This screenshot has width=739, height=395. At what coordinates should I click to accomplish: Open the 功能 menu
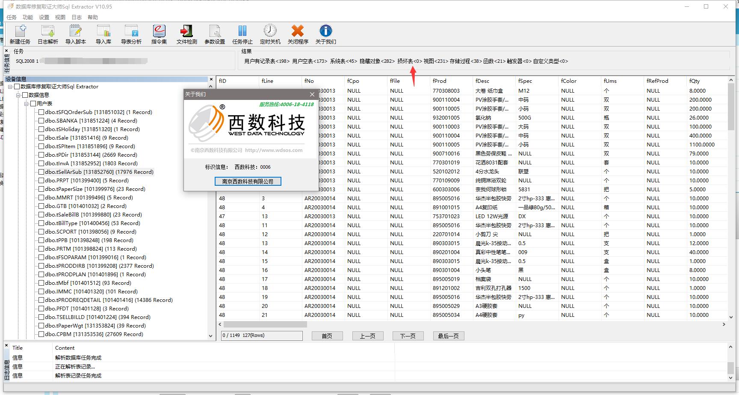[x=28, y=18]
